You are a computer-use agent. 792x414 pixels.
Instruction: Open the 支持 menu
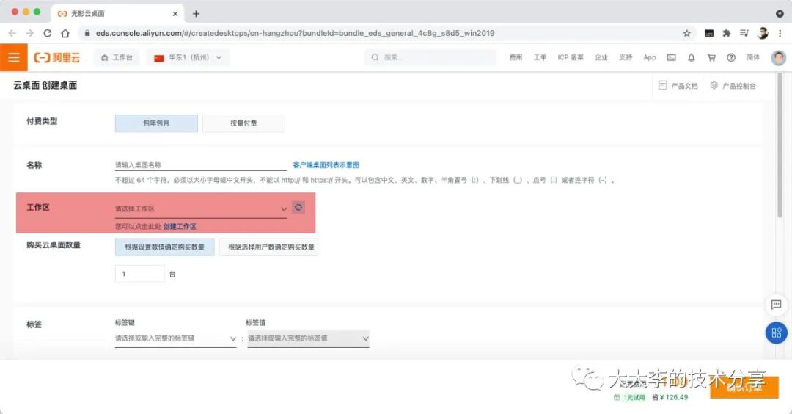click(626, 58)
